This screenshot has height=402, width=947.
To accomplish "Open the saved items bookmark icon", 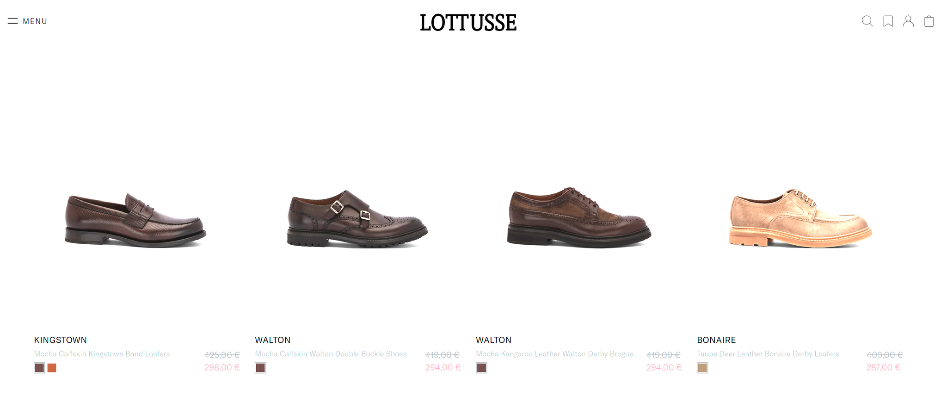I will 888,21.
